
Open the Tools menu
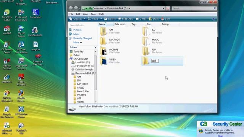pos(93,14)
